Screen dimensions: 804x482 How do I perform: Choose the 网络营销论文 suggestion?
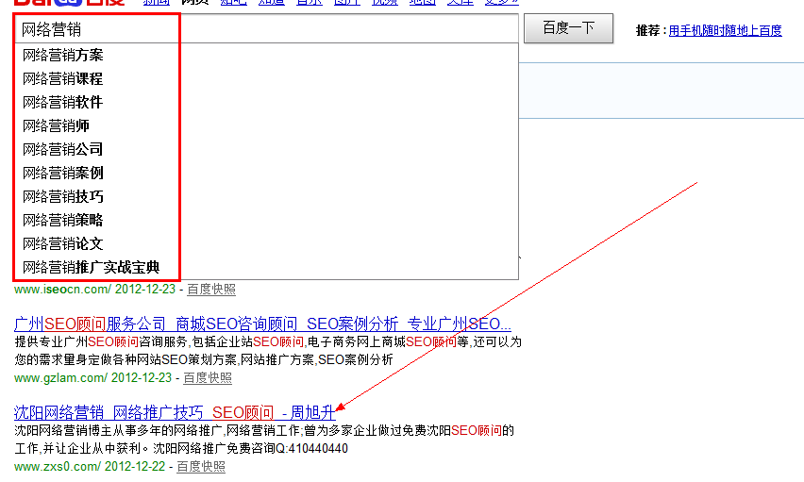63,244
